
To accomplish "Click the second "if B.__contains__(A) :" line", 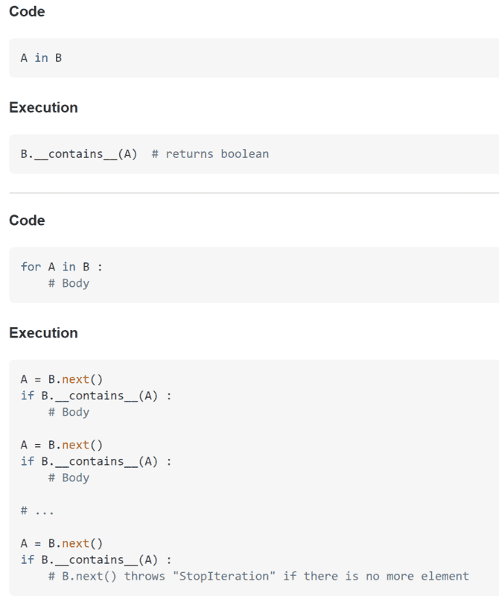I will [x=96, y=461].
